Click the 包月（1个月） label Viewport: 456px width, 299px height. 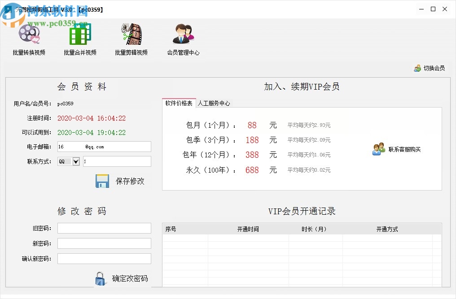pyautogui.click(x=210, y=125)
